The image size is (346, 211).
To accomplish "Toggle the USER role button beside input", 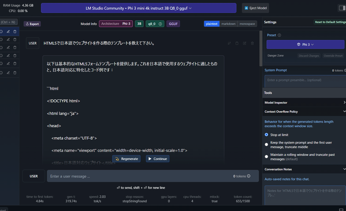I will [x=34, y=176].
